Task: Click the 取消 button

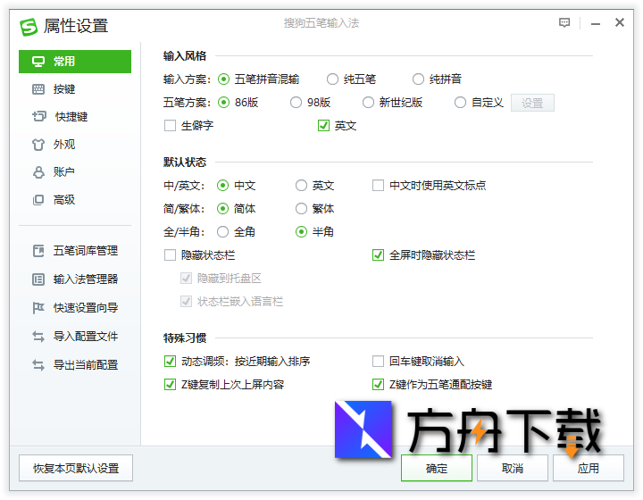Action: click(x=513, y=468)
